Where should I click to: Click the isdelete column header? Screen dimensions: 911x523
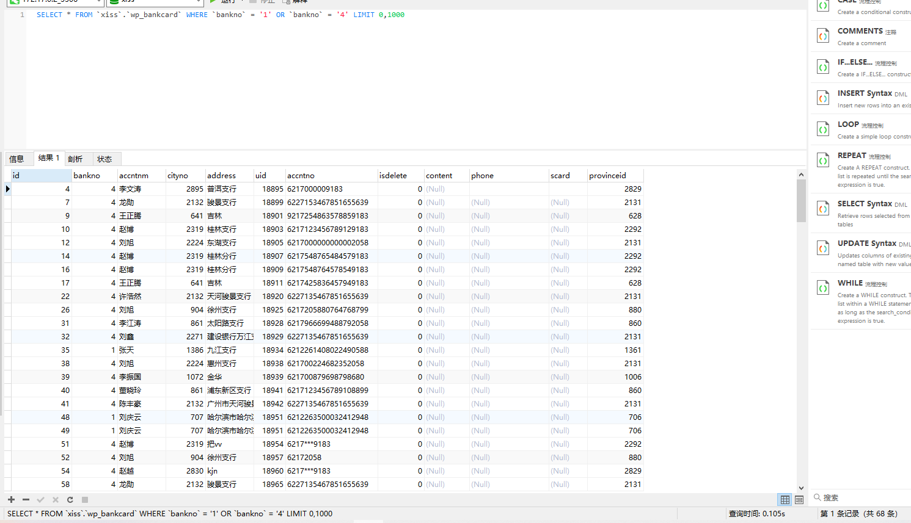401,176
